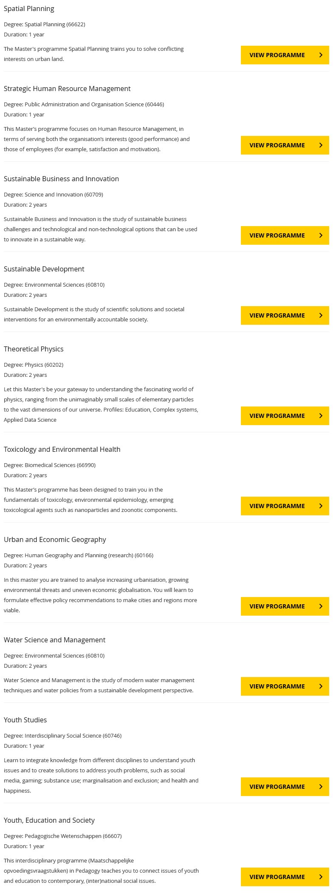Select the Youth Studies title

click(25, 720)
